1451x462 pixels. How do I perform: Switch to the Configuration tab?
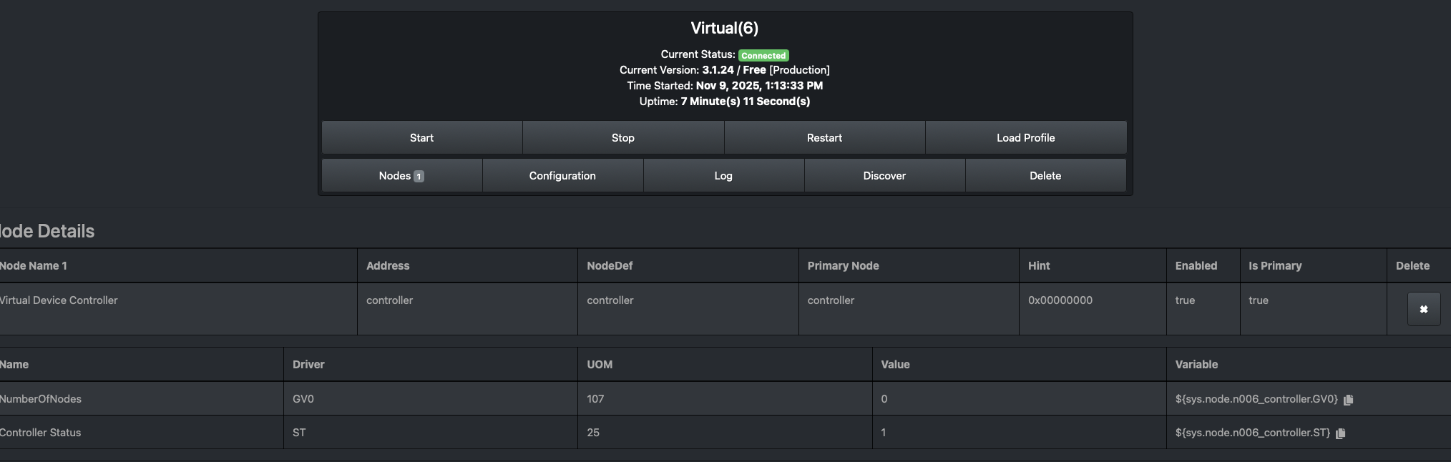tap(562, 176)
